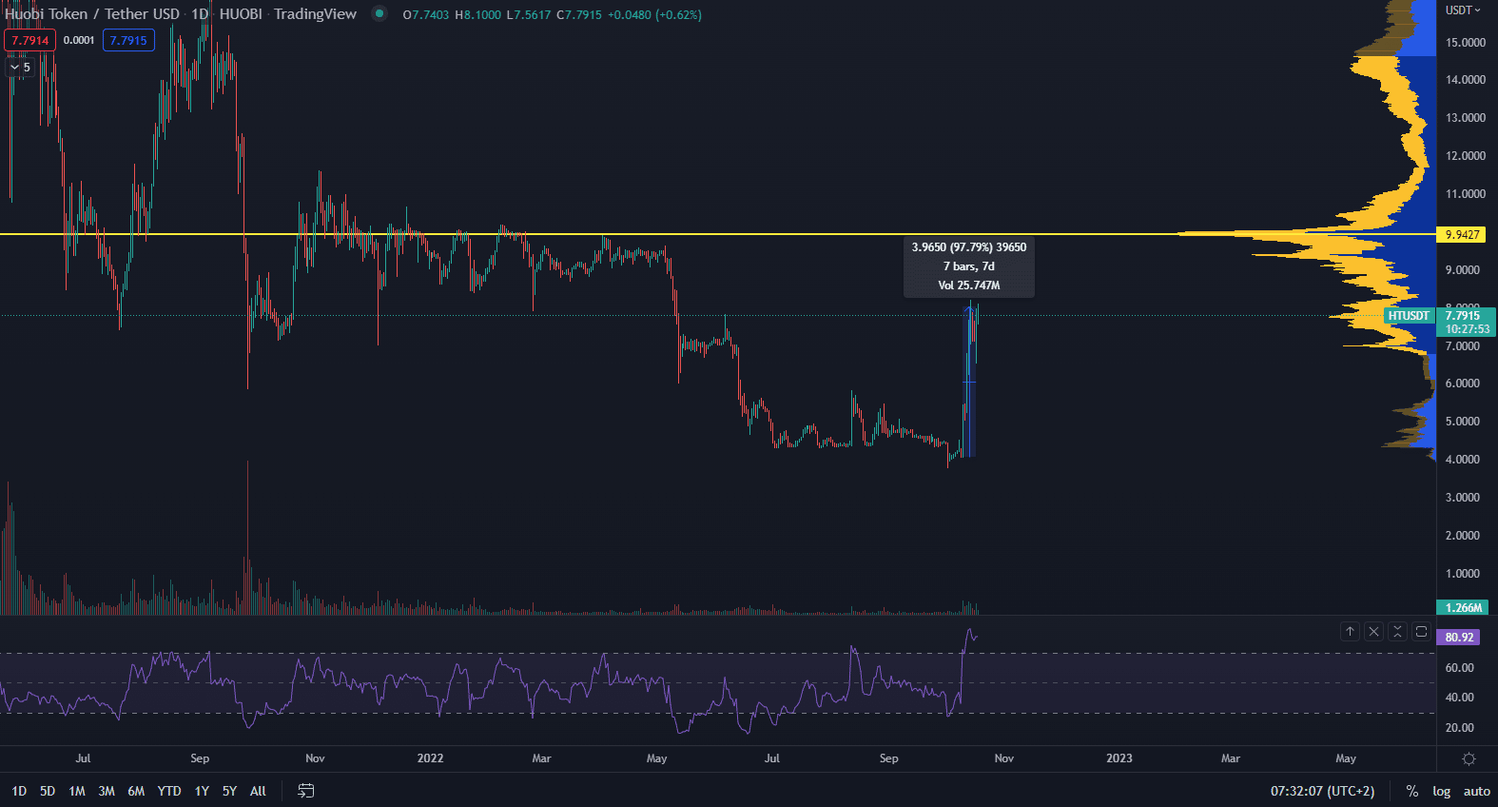The width and height of the screenshot is (1498, 807).
Task: Select the 1M date range
Action: pyautogui.click(x=77, y=791)
